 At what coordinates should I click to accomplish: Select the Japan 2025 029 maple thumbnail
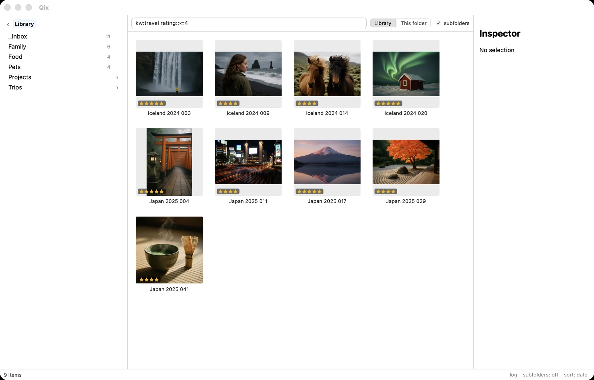tap(406, 162)
